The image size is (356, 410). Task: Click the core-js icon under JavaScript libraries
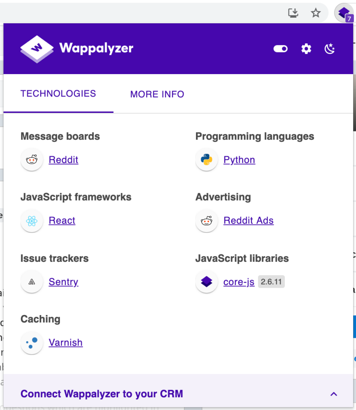coord(206,281)
